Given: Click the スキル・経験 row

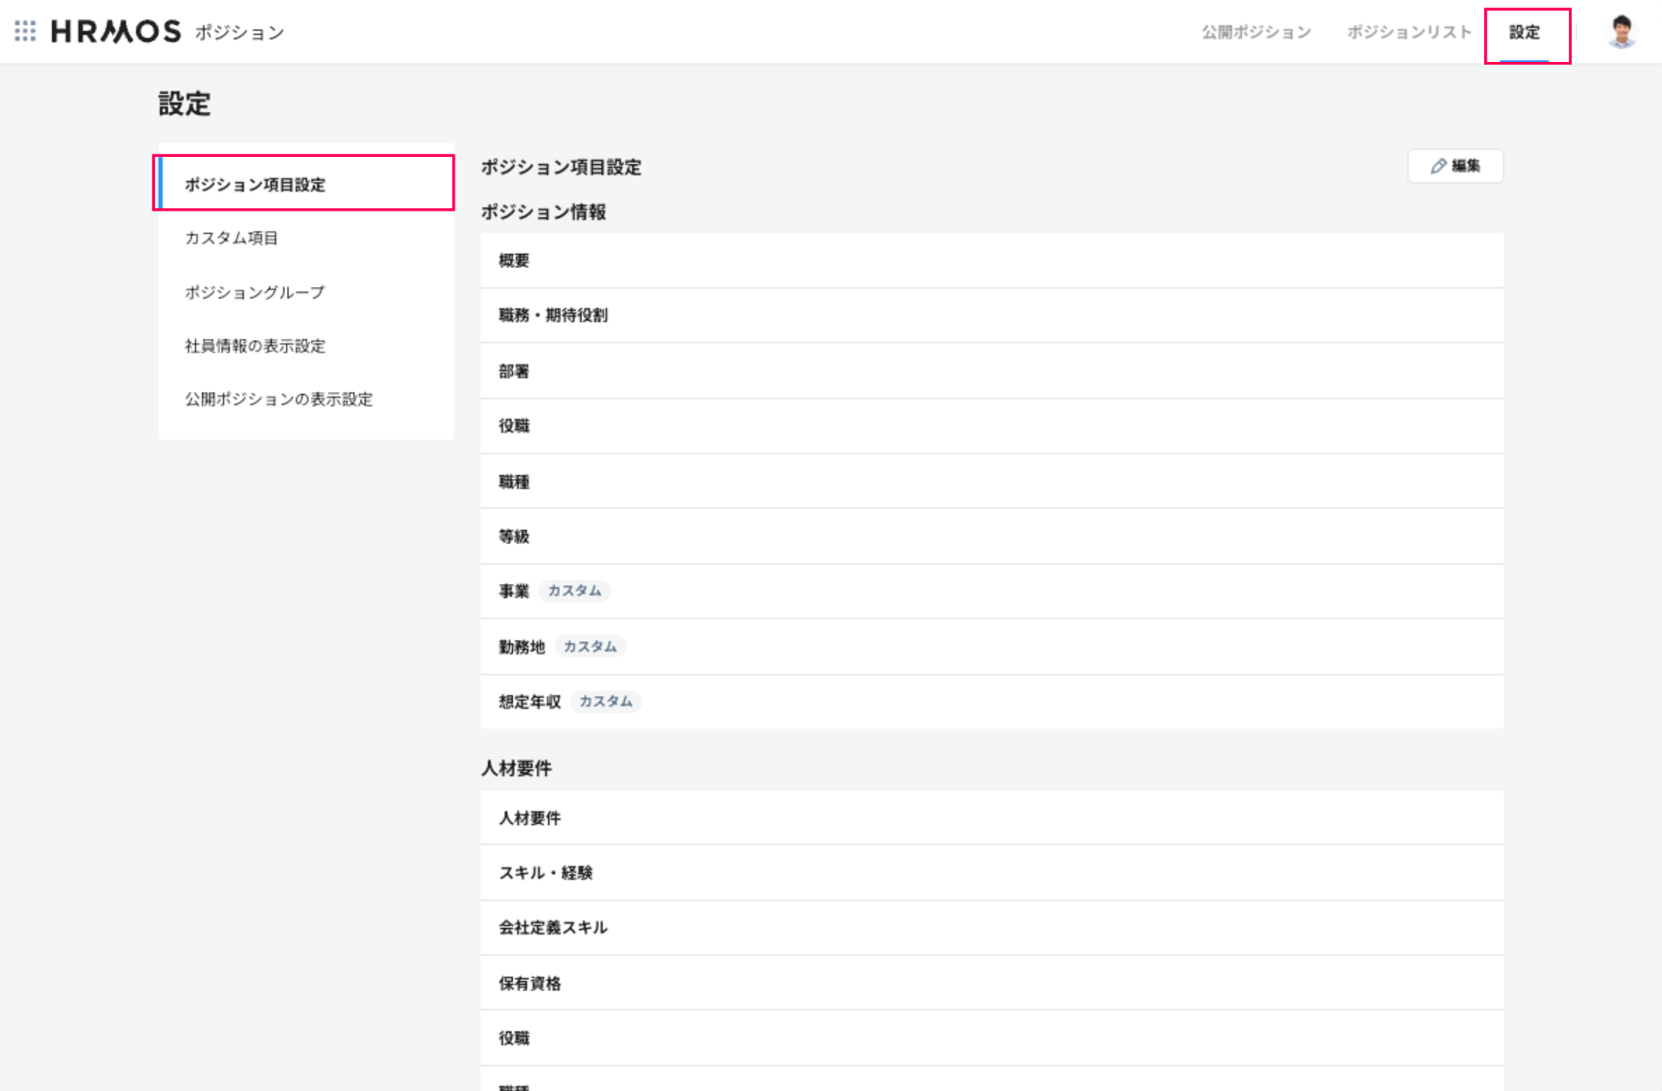Looking at the screenshot, I should click(x=546, y=873).
